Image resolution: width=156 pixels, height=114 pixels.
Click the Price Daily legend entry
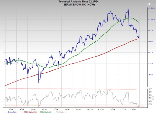pyautogui.click(x=12, y=112)
